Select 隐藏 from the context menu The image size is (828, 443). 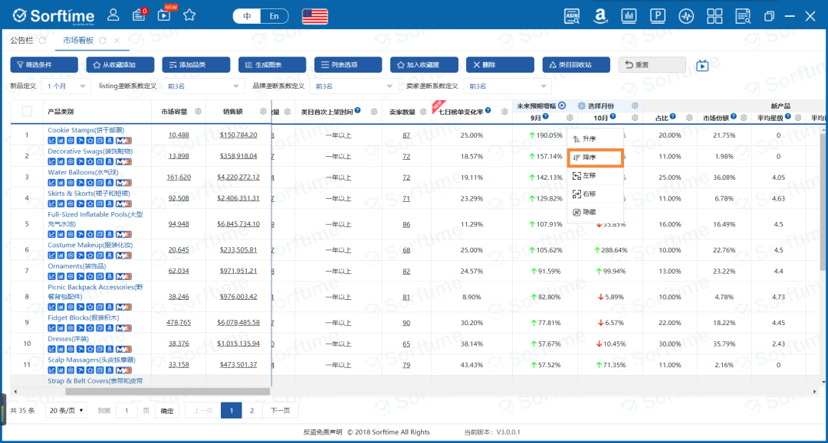595,212
